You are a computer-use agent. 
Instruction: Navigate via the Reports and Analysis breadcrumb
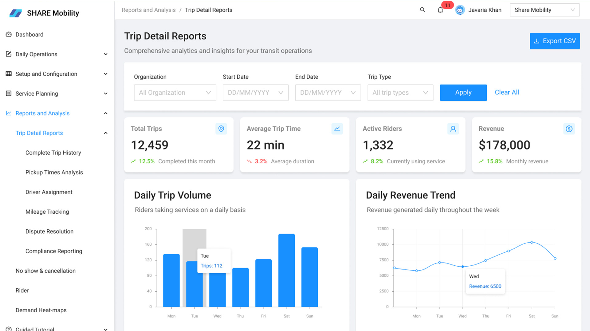[x=148, y=10]
